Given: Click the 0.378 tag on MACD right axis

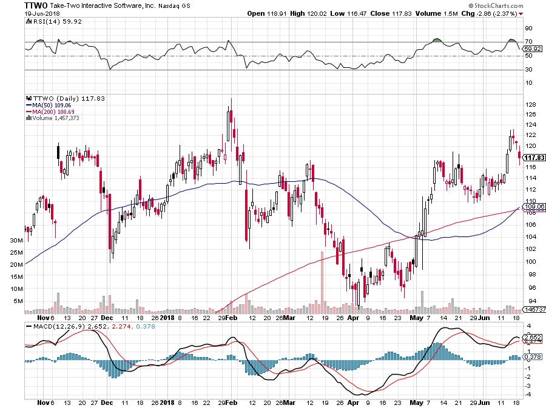Looking at the screenshot, I should pyautogui.click(x=533, y=357).
